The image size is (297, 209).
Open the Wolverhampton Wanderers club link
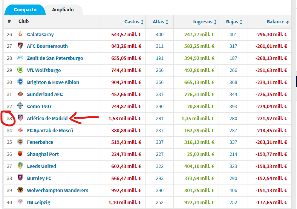(x=58, y=190)
